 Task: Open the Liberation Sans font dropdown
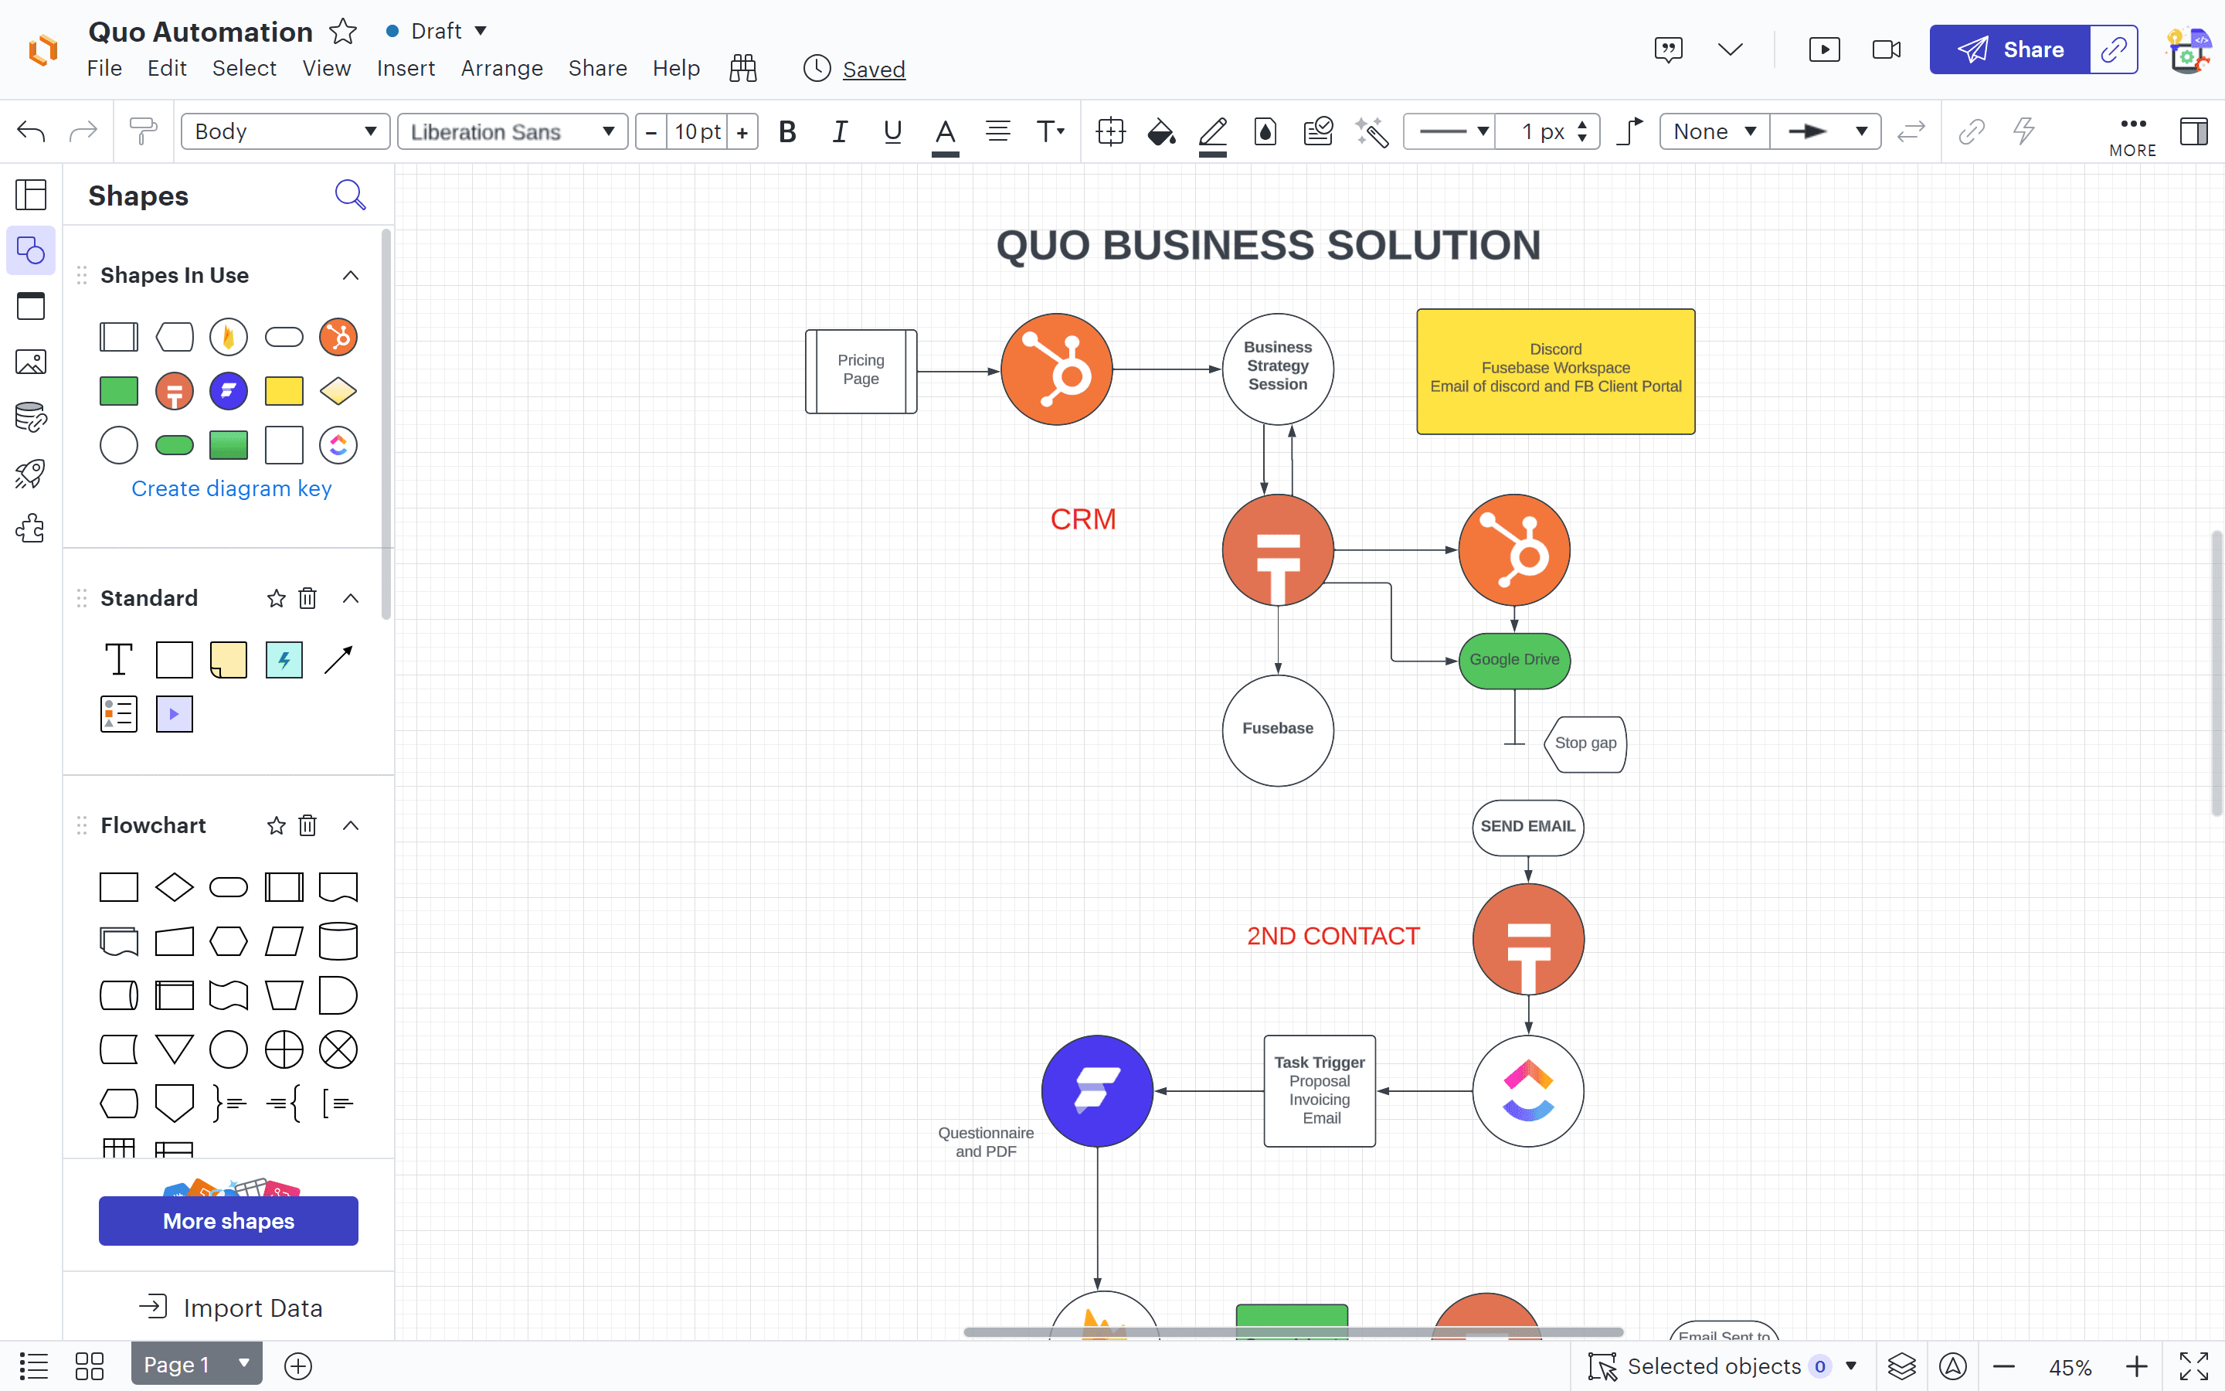pos(513,131)
